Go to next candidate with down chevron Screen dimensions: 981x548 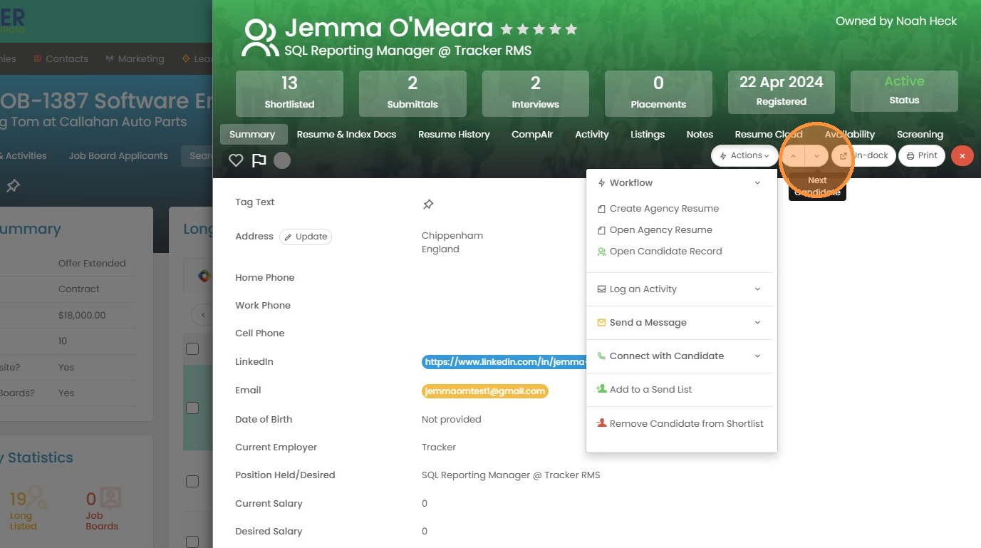[x=816, y=156]
